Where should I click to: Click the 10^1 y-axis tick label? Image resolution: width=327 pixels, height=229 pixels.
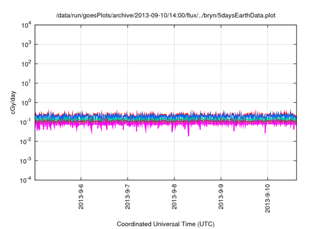[x=26, y=83]
